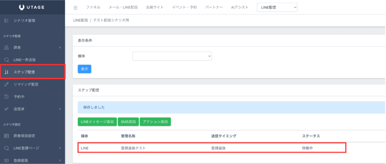
Task: Click the SMS追加 button
Action: [128, 122]
